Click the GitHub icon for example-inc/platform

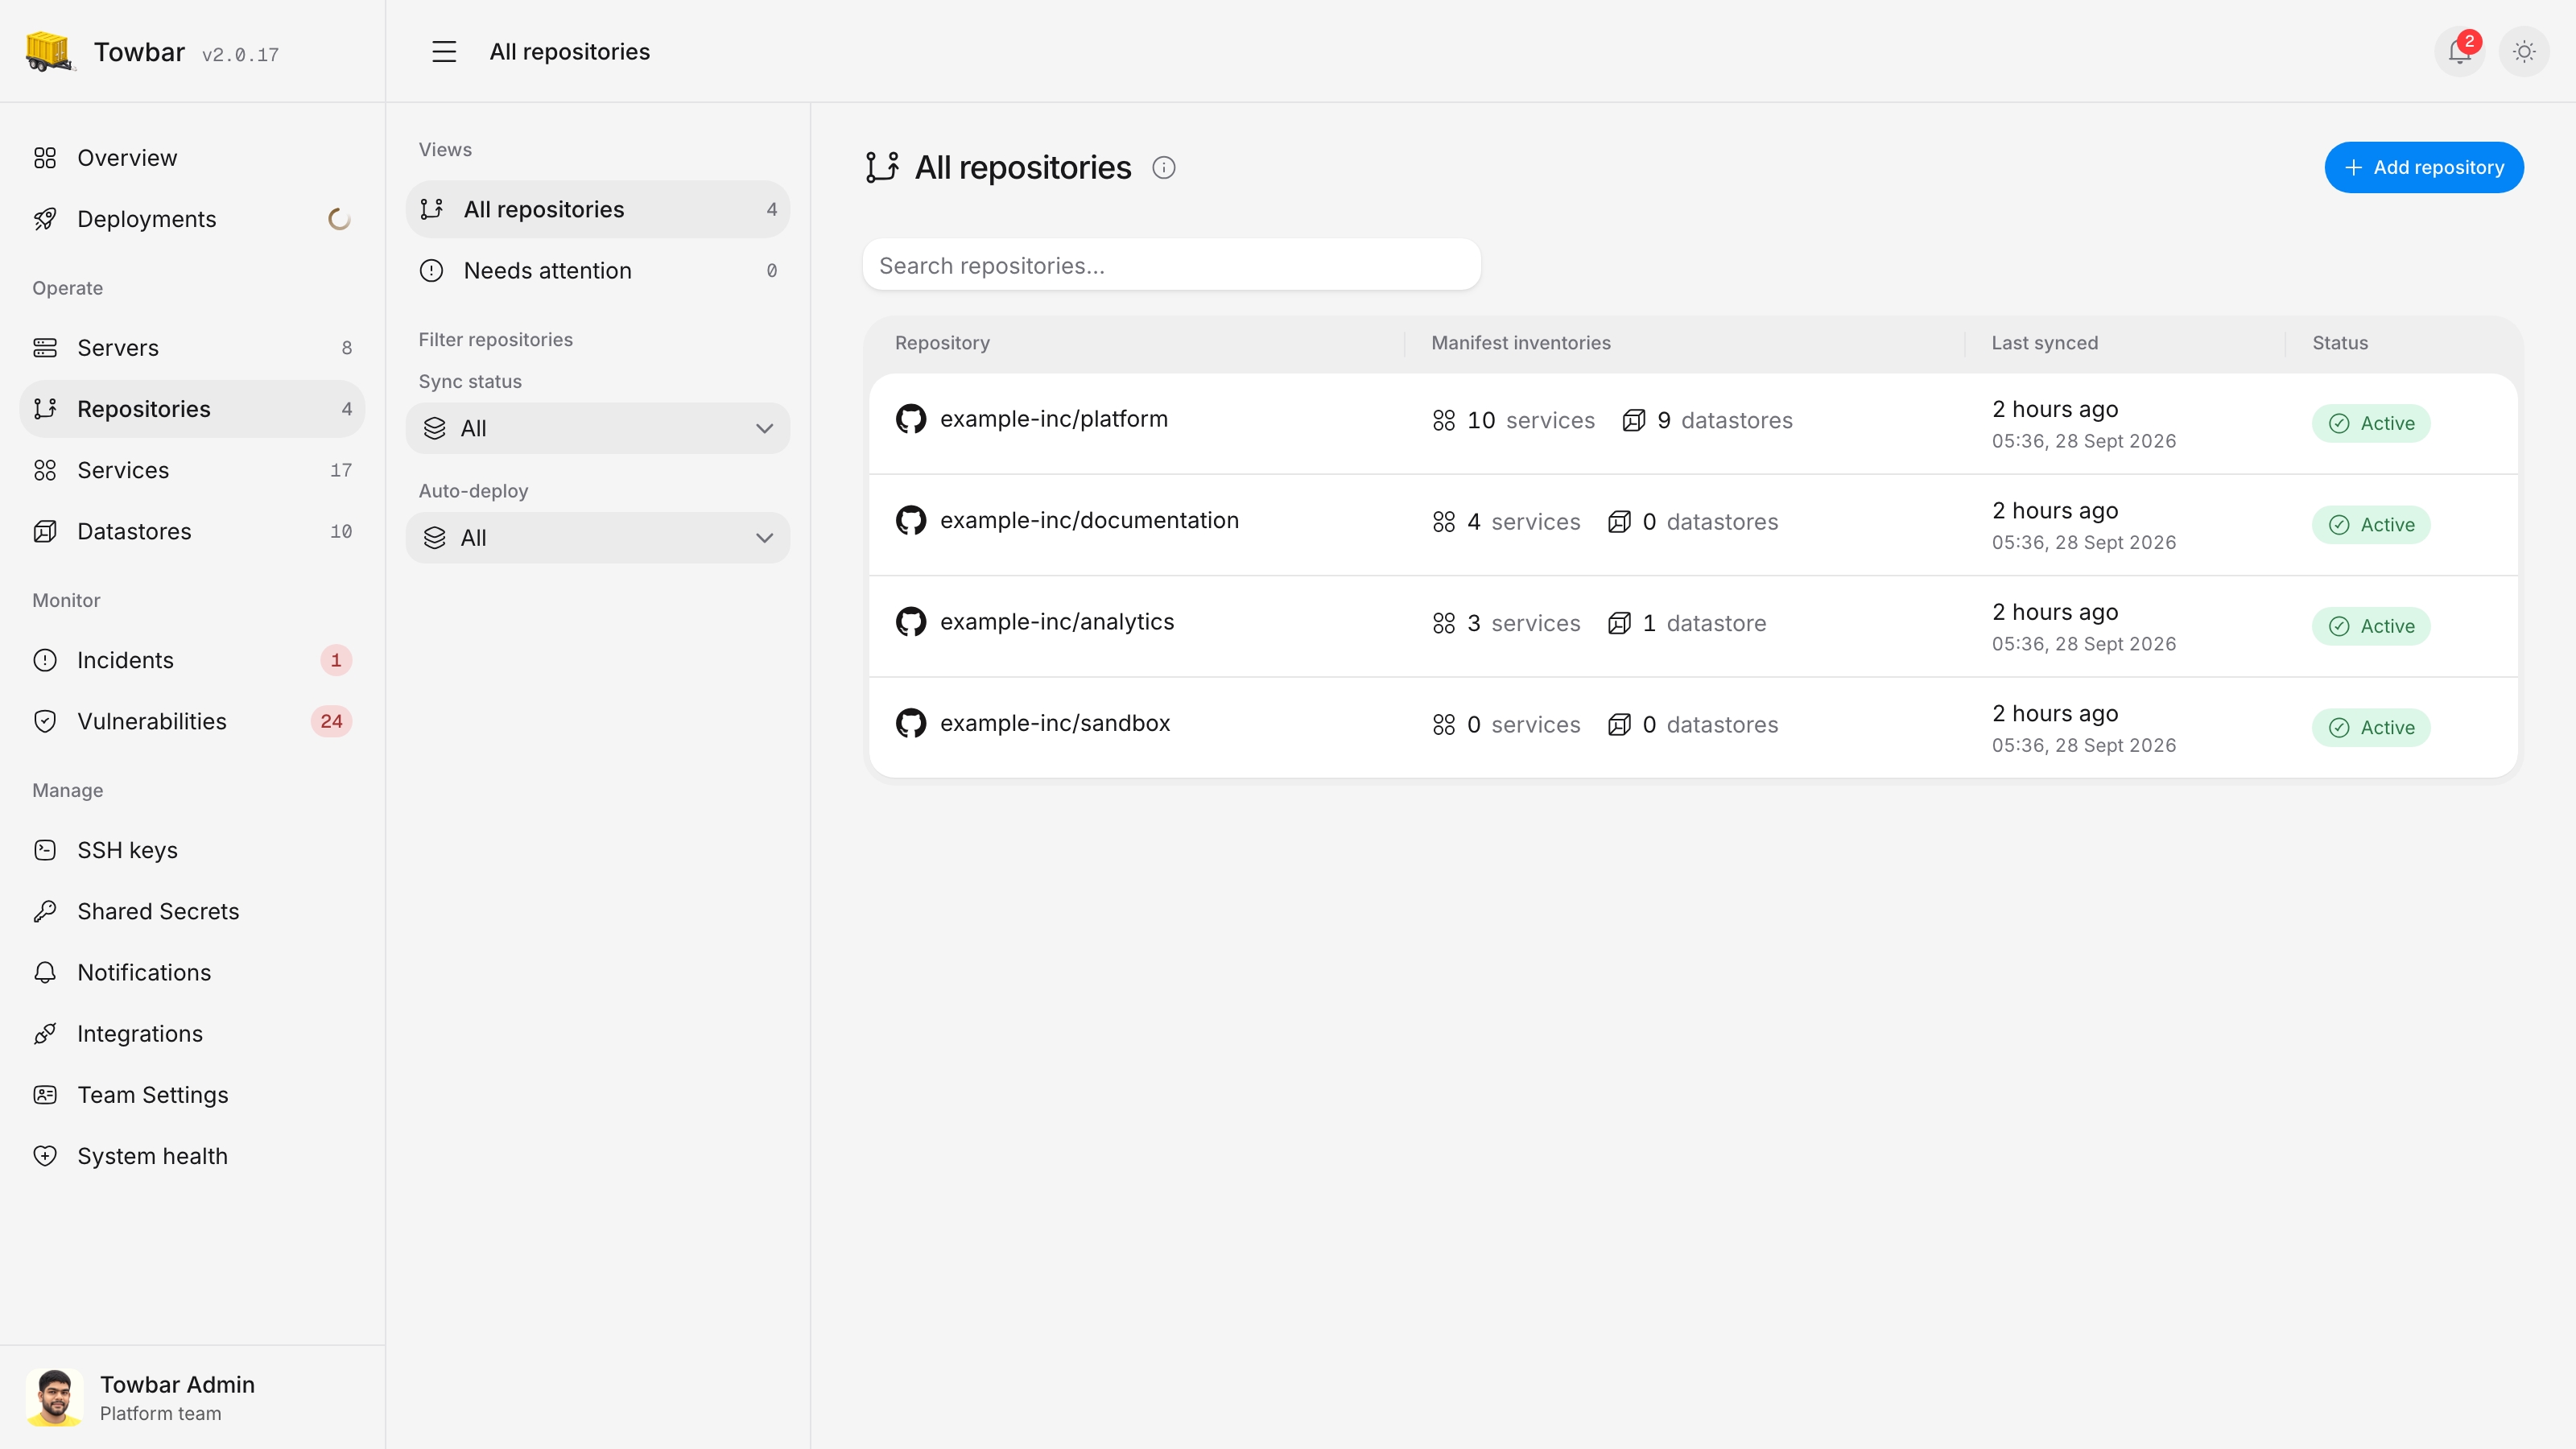tap(911, 419)
